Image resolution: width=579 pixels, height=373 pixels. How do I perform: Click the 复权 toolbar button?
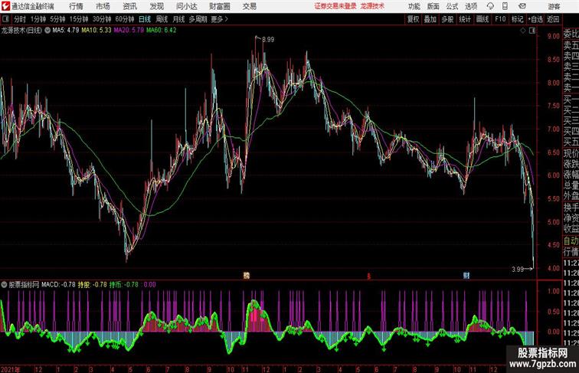click(x=413, y=19)
